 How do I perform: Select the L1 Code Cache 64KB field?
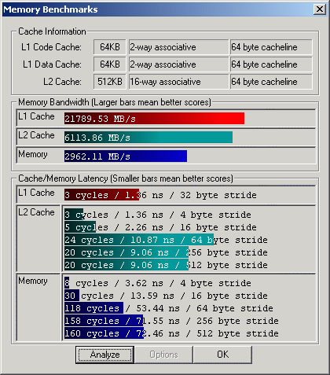110,47
